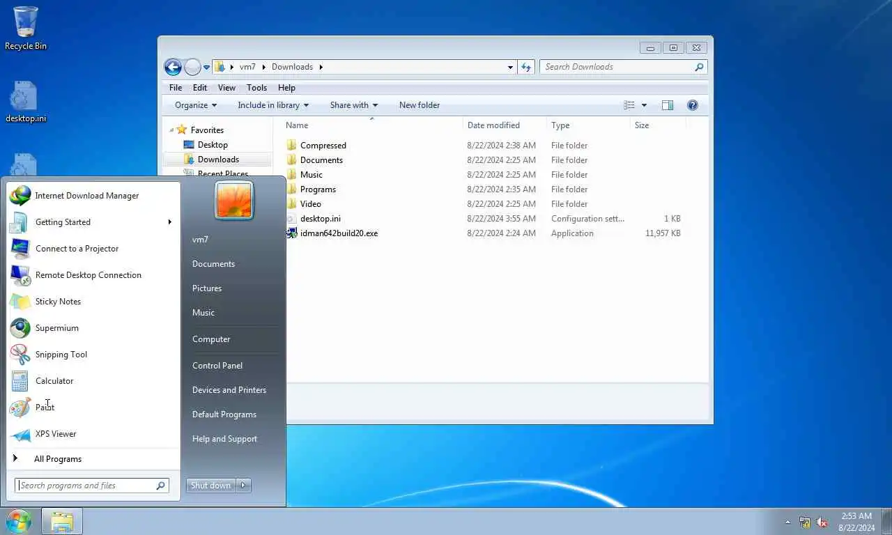
Task: Click the network tray icon
Action: pyautogui.click(x=805, y=522)
